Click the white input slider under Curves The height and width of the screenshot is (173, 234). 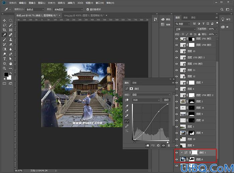(168, 142)
